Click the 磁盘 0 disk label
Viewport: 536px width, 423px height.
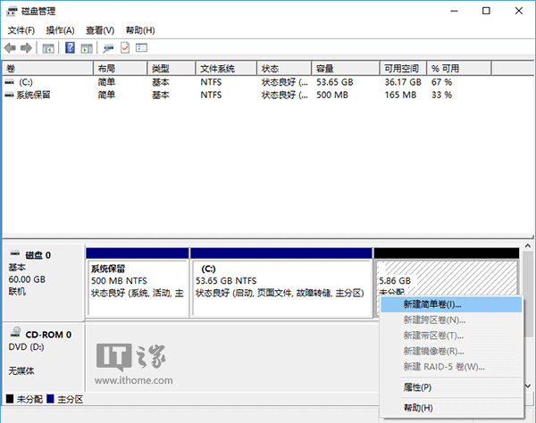(38, 255)
